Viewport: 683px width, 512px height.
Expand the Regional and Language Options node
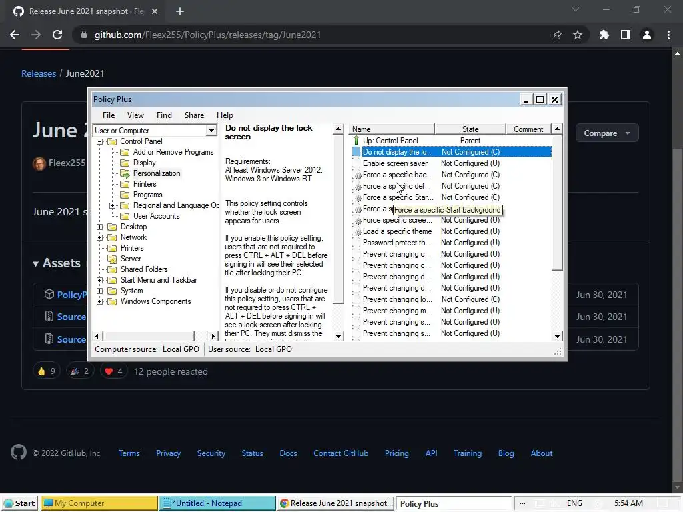112,205
